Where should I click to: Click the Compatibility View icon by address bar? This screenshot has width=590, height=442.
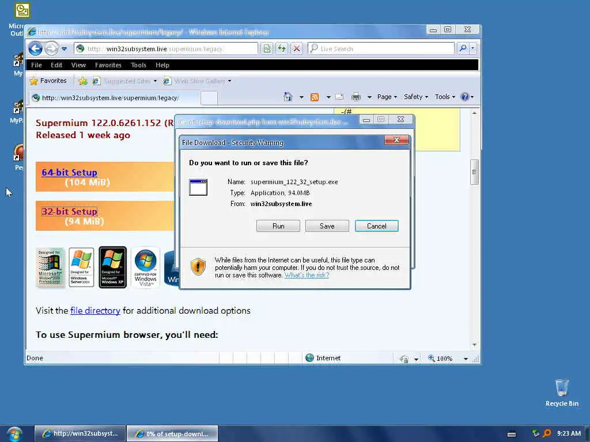pos(267,48)
